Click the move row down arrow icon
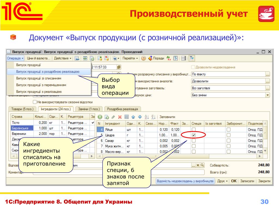This screenshot has height=209, width=279. click(140, 117)
